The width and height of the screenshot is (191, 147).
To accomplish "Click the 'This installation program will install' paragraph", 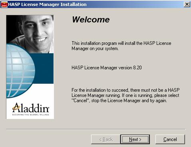I will (x=121, y=46).
